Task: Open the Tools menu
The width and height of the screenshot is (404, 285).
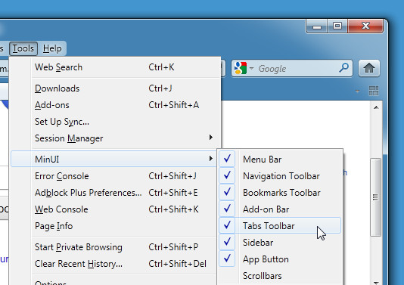Action: pyautogui.click(x=23, y=48)
